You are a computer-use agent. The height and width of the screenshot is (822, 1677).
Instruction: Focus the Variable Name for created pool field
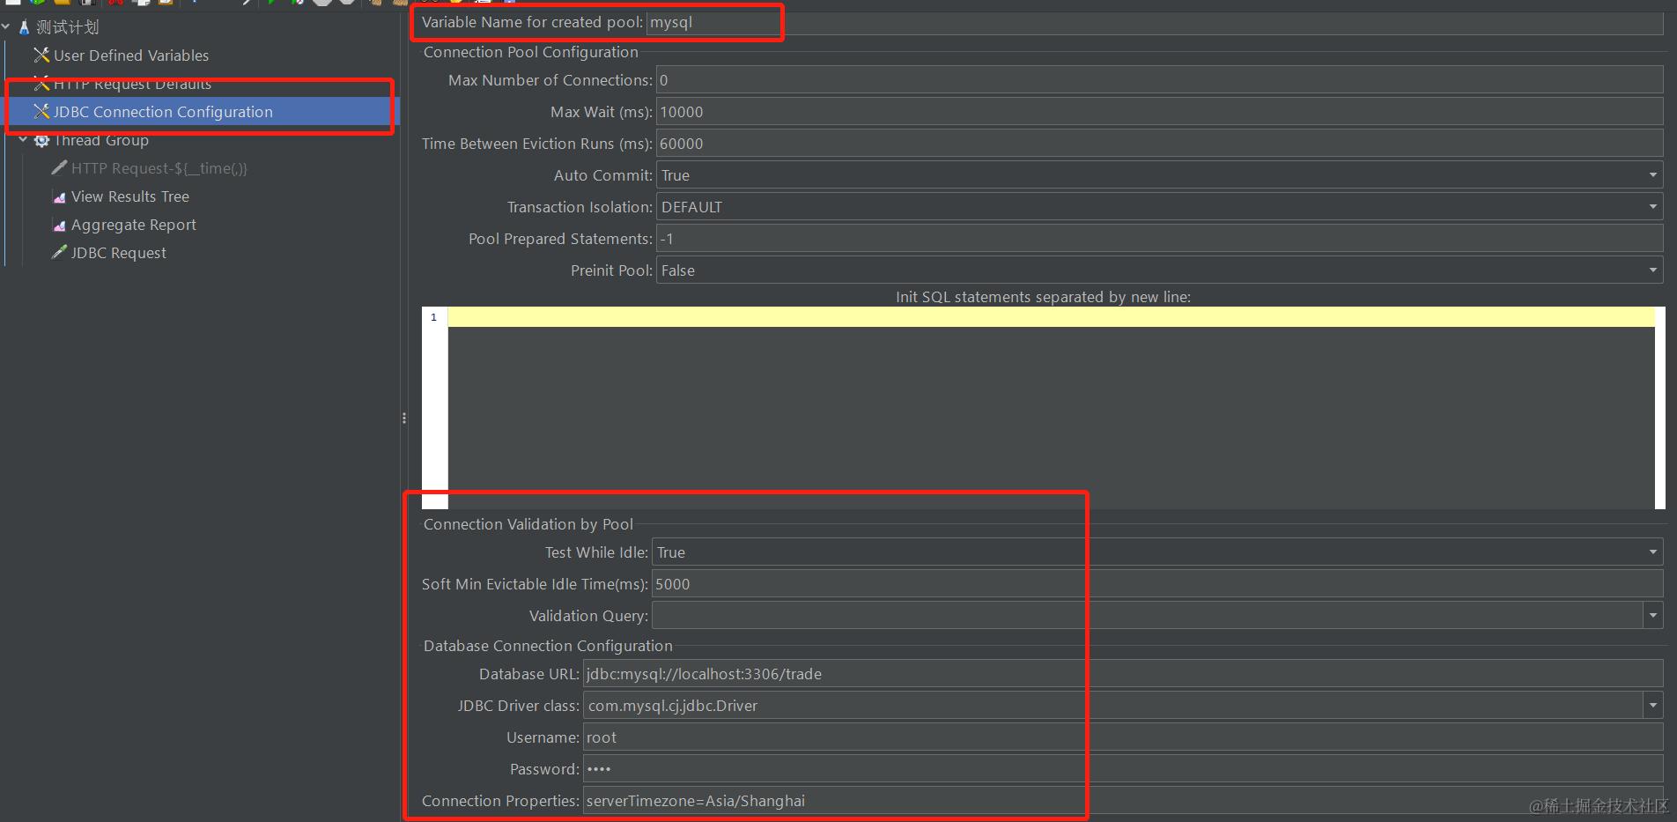tap(1155, 22)
